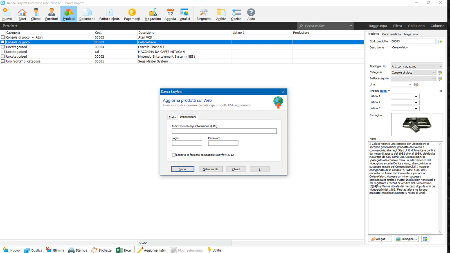The width and height of the screenshot is (450, 253).
Task: Open the Categoria combo box
Action: click(433, 73)
